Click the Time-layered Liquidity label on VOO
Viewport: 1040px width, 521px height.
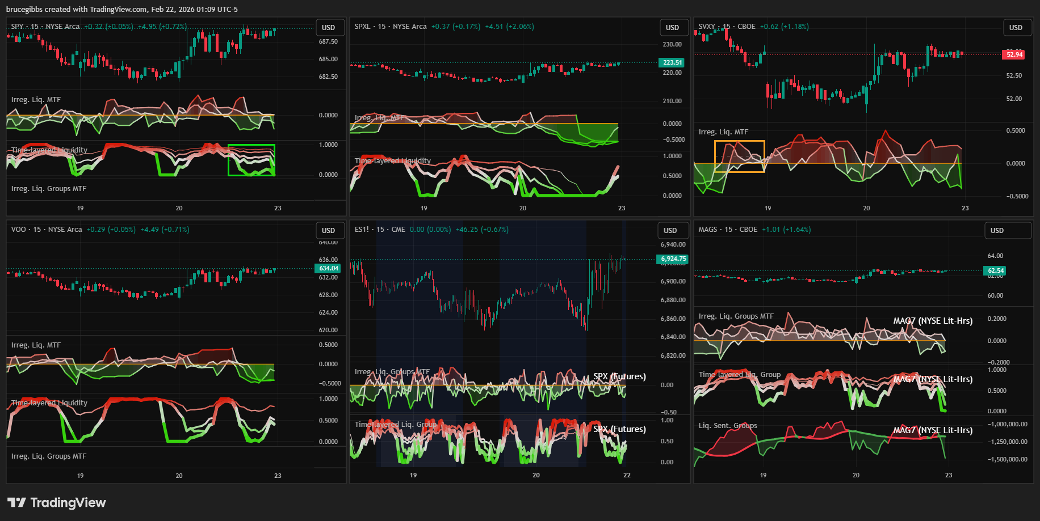[49, 403]
